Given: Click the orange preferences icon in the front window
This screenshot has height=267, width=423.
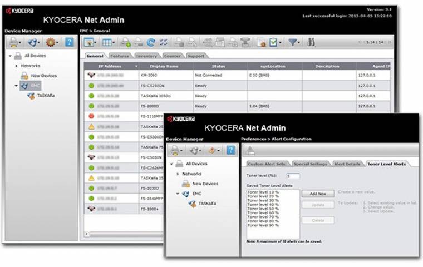Looking at the screenshot, I should [212, 150].
